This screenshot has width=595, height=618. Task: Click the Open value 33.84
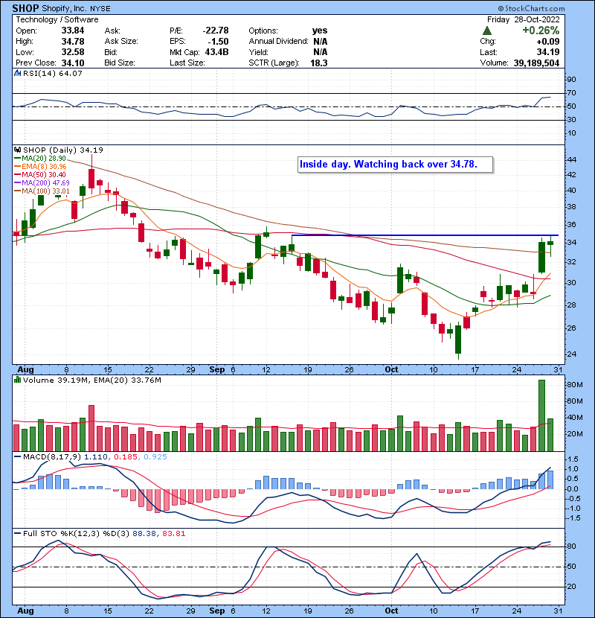pyautogui.click(x=73, y=31)
